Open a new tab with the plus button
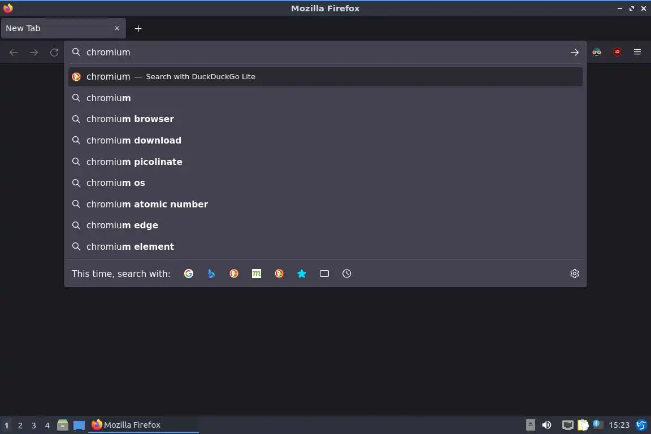 click(x=138, y=29)
